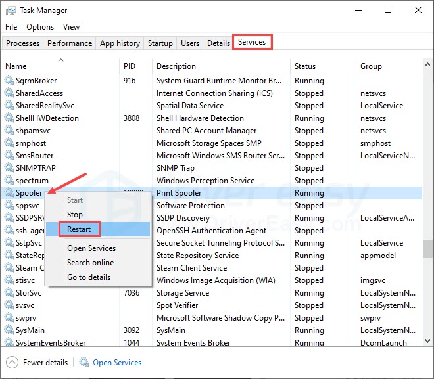Open the Options menu
Viewport: 434px width, 379px height.
coord(40,27)
